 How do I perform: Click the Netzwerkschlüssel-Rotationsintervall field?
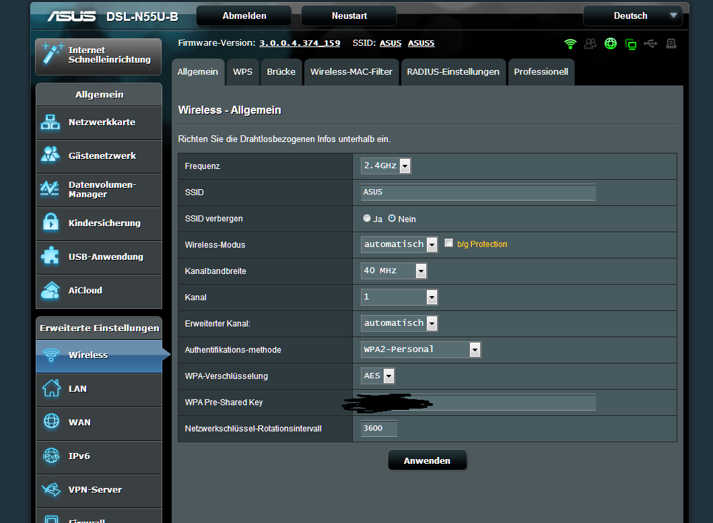[379, 428]
